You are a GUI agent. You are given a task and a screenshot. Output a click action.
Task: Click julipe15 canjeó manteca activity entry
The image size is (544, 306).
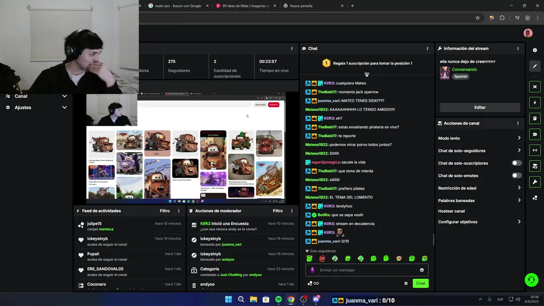click(129, 226)
